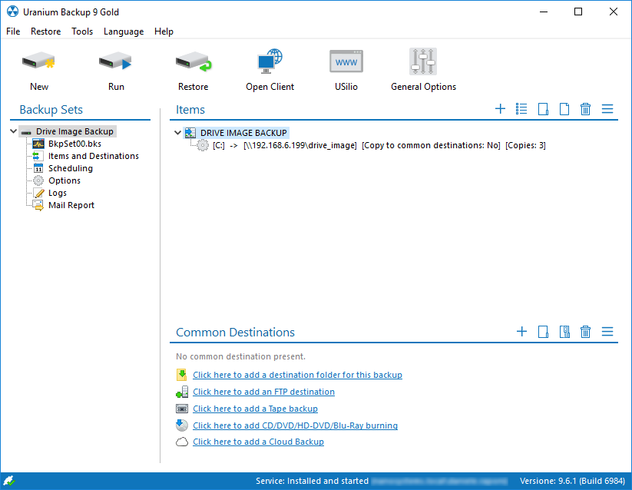Click the DRIVE IMAGE BACKUP item icon
632x490 pixels.
[190, 133]
